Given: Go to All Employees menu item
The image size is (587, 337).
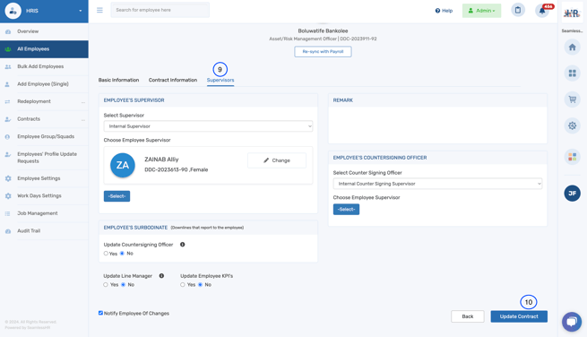Looking at the screenshot, I should tap(44, 49).
